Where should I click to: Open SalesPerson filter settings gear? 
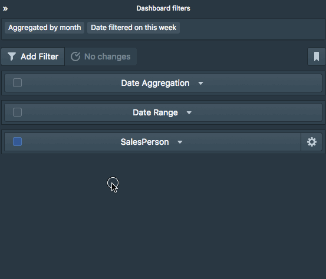311,142
